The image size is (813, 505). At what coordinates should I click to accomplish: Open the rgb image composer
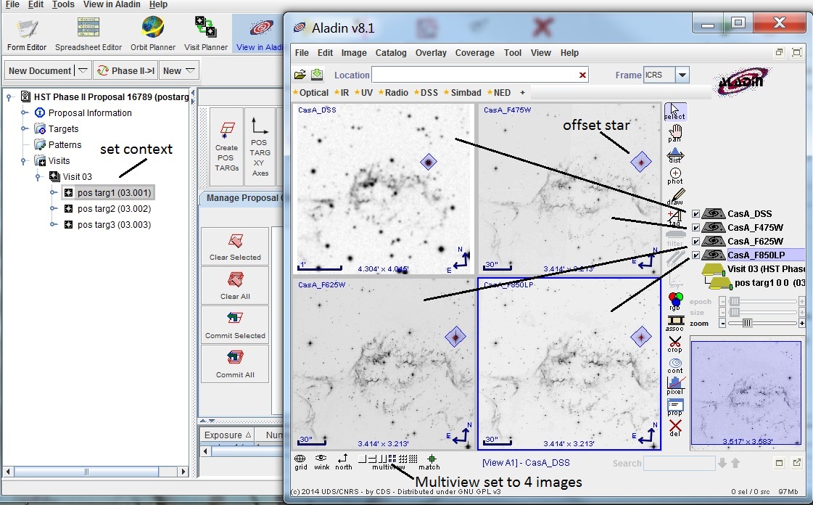(675, 300)
